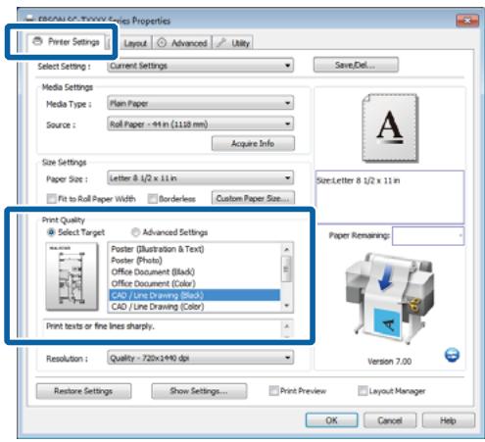
Task: Choose the Select Target radio button
Action: click(51, 232)
